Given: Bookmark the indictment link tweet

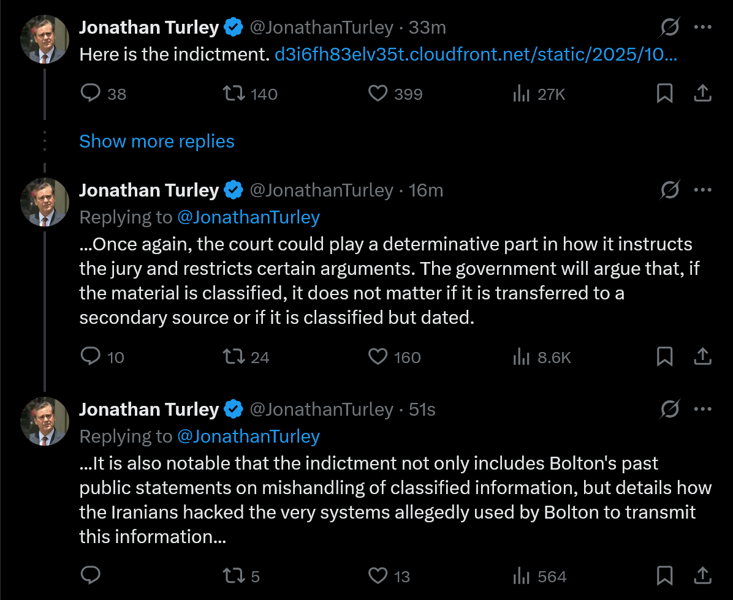Looking at the screenshot, I should 665,93.
